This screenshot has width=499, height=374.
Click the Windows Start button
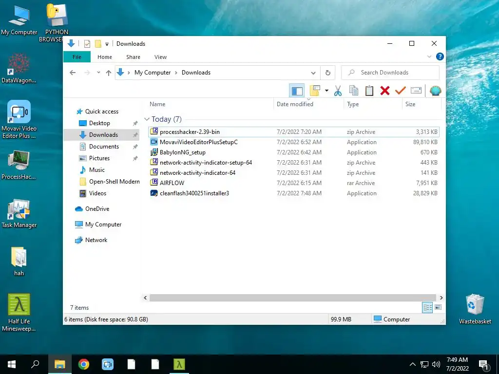12,364
